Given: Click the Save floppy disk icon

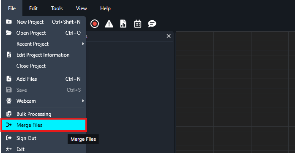Looking at the screenshot, I should [8, 90].
